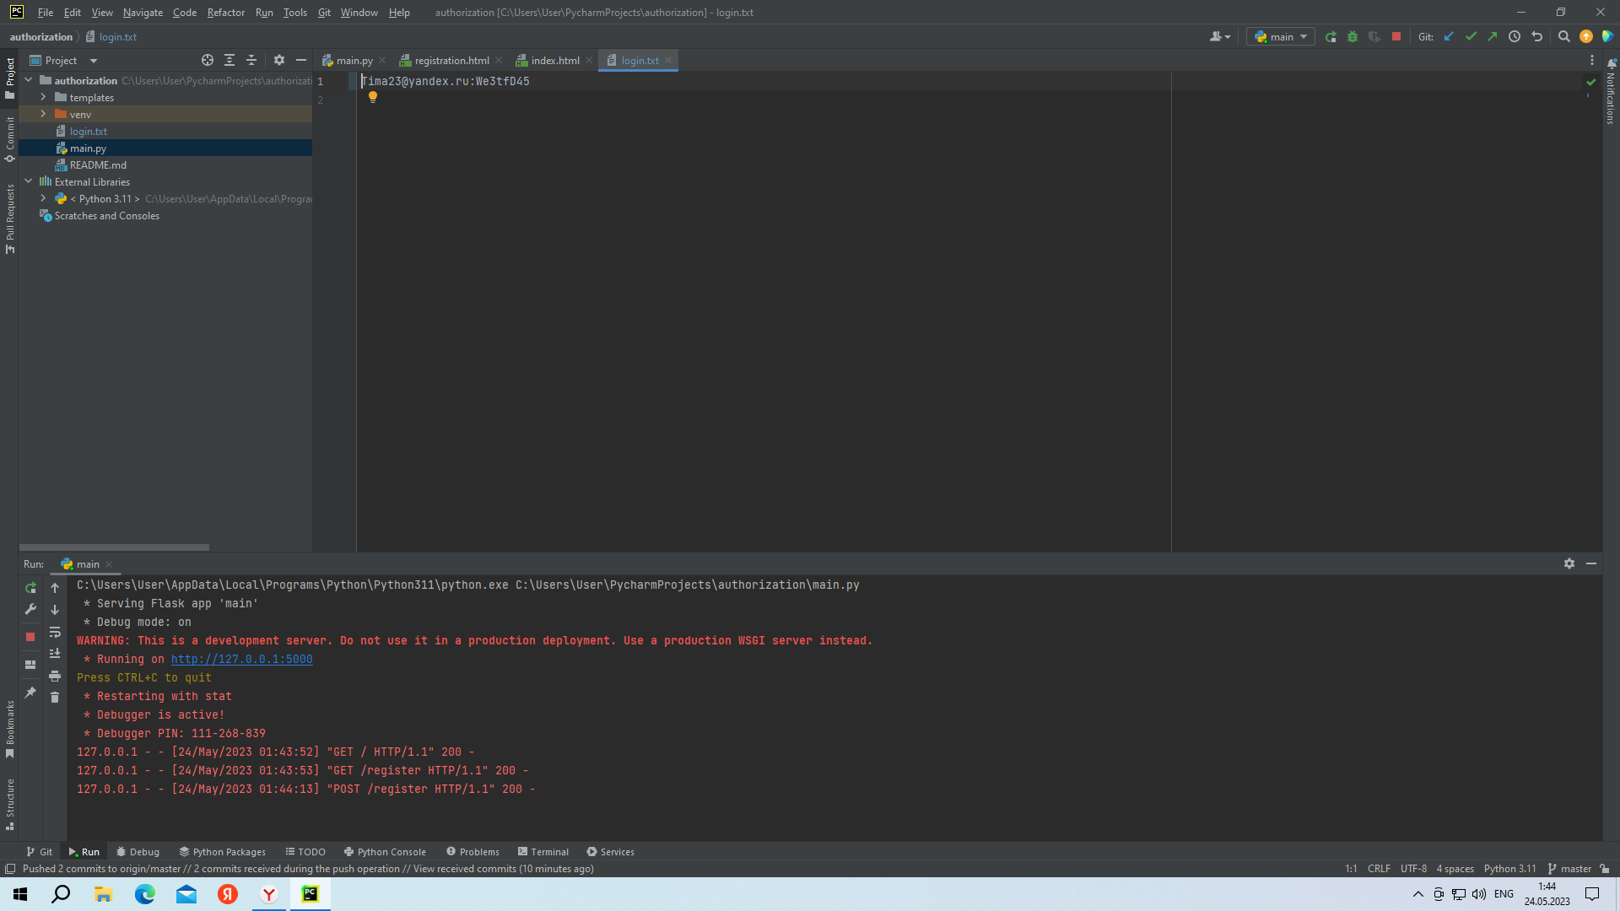Open Git history clock icon
1620x911 pixels.
[1515, 37]
